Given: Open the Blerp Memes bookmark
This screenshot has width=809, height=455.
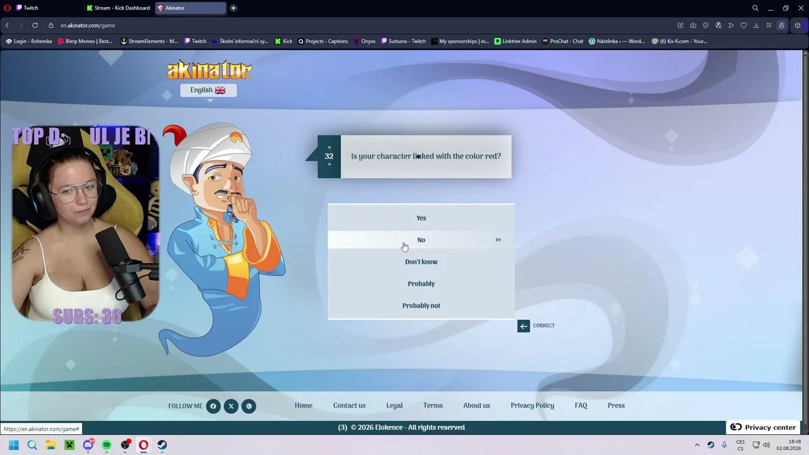Looking at the screenshot, I should point(85,41).
